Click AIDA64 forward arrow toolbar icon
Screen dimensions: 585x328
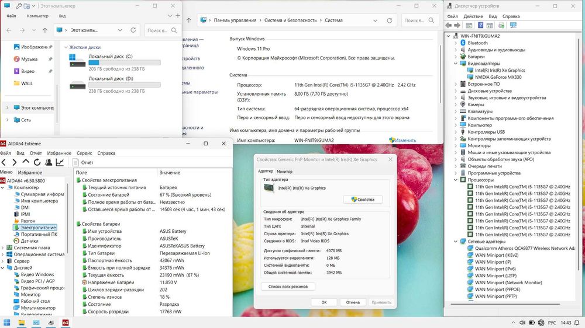[x=14, y=162]
